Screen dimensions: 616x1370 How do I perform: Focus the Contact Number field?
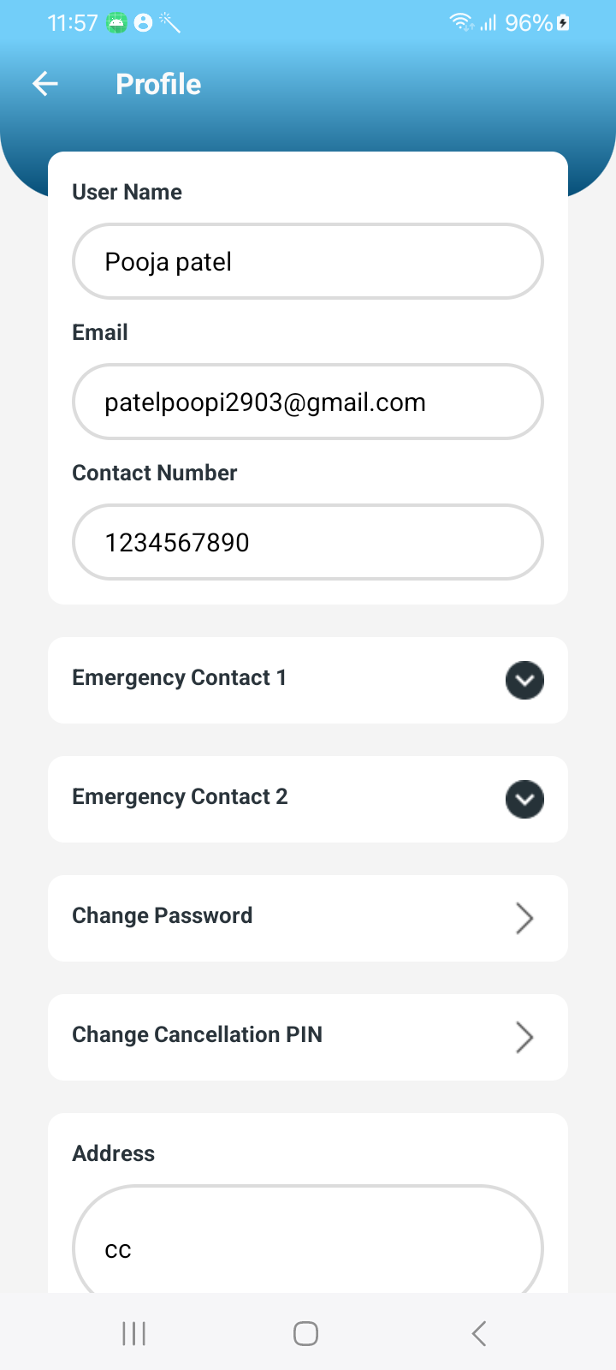[x=308, y=543]
